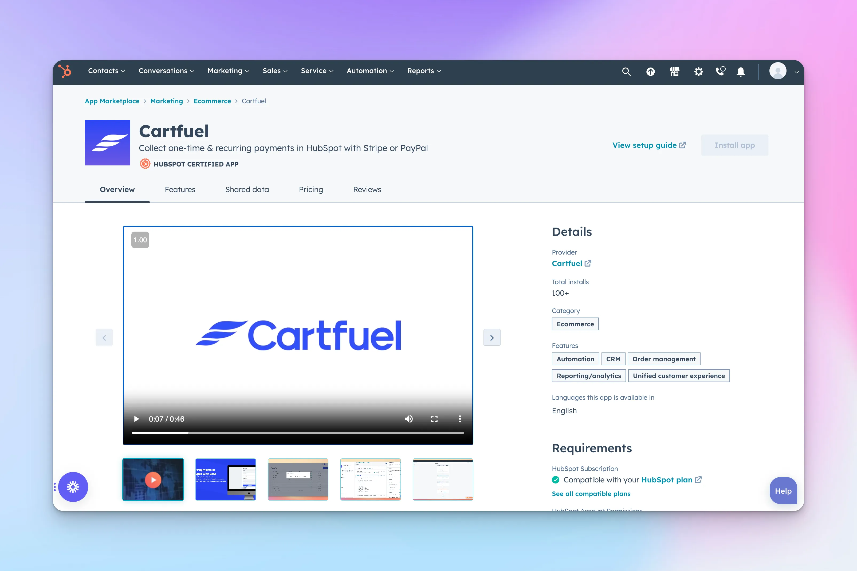Click See all compatible plans
The image size is (857, 571).
[591, 494]
